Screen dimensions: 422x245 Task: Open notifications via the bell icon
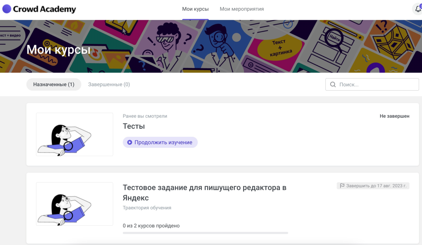tap(418, 9)
